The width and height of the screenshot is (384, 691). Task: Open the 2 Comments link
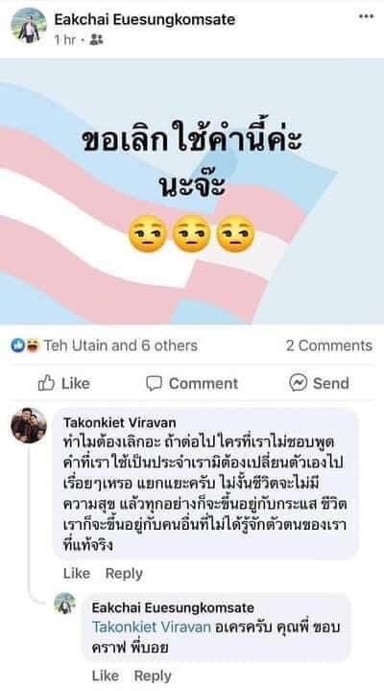click(329, 345)
